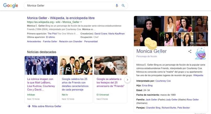Viewport: 211px width, 114px height.
Task: Open Chandler Bing partner link
Action: [153, 108]
